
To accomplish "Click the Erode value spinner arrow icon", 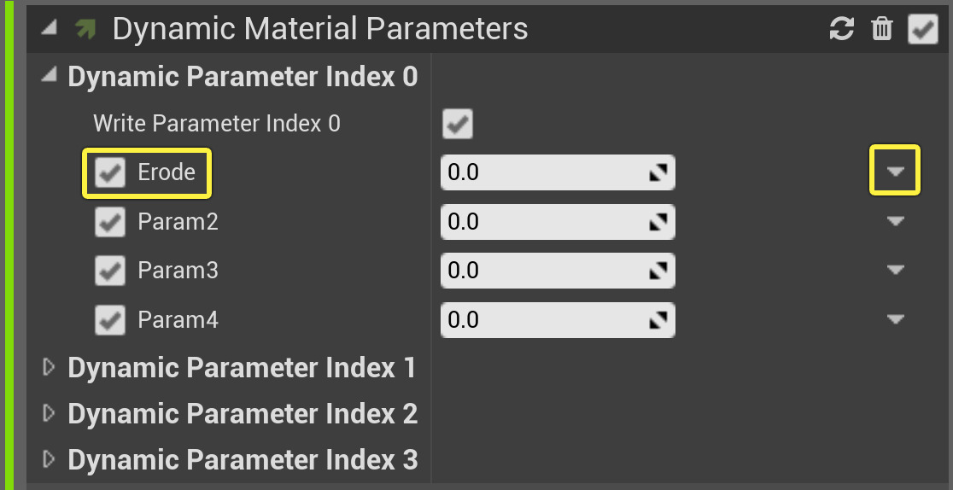I will point(658,173).
